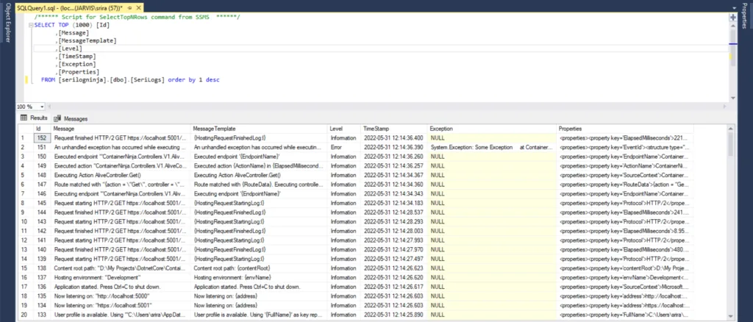753x322 pixels.
Task: Click the Properties cell with key='RouteData'
Action: (x=625, y=185)
